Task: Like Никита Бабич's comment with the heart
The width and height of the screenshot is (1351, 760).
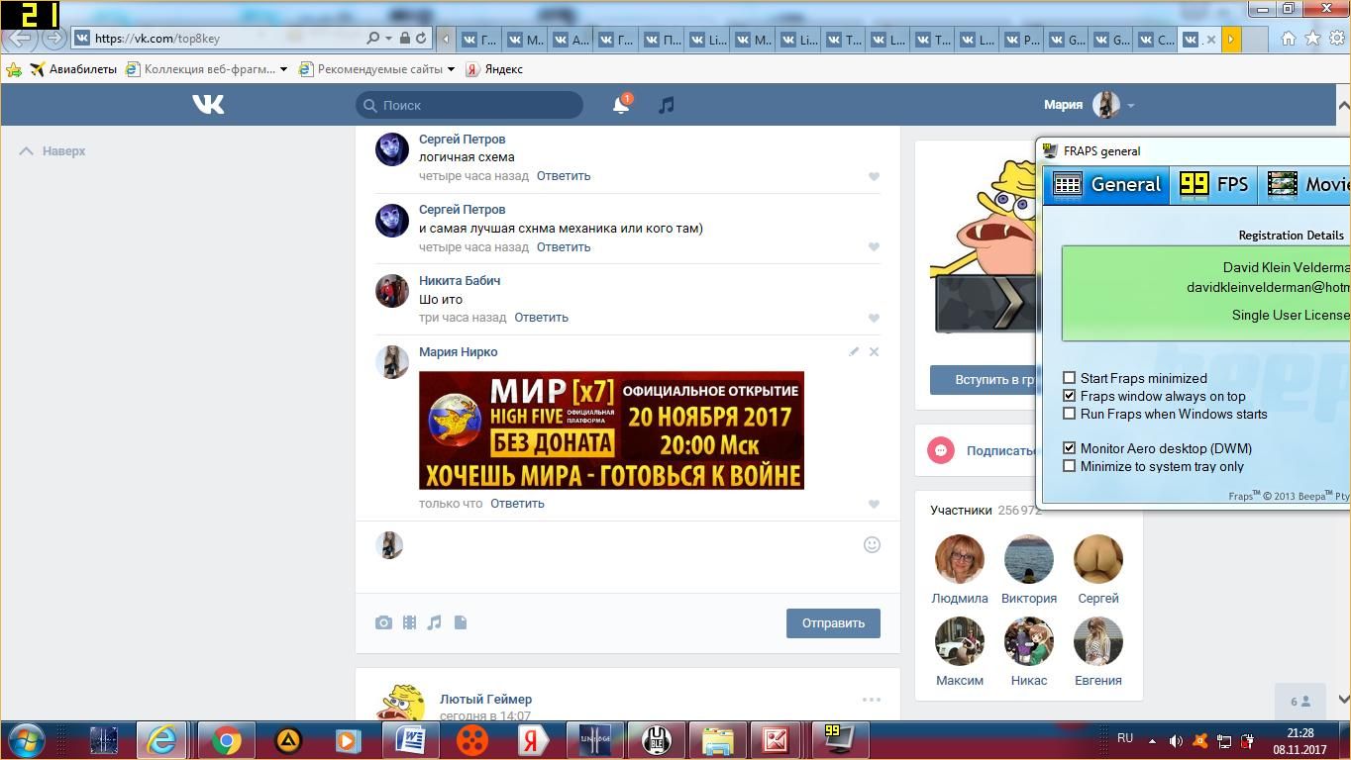Action: pos(874,318)
